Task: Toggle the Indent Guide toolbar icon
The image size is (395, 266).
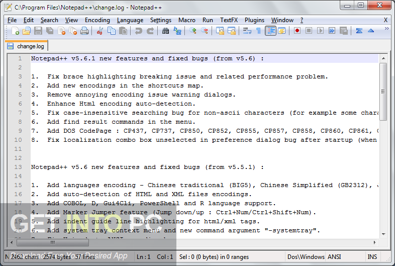Action: (x=270, y=31)
